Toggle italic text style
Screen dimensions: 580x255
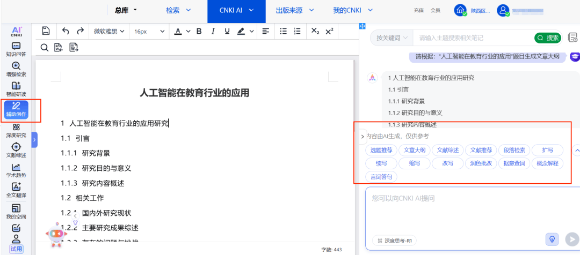click(x=213, y=32)
